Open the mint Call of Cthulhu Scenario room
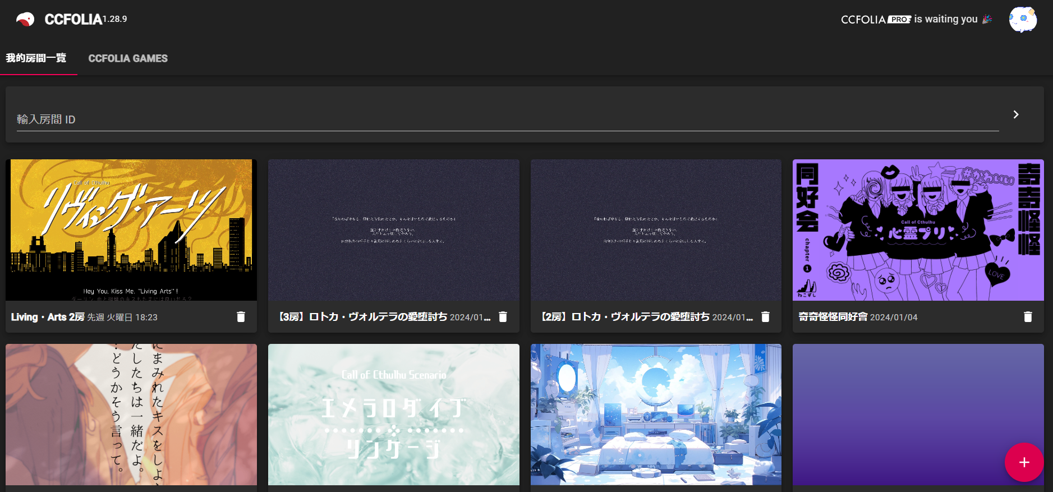Image resolution: width=1053 pixels, height=492 pixels. pos(393,415)
